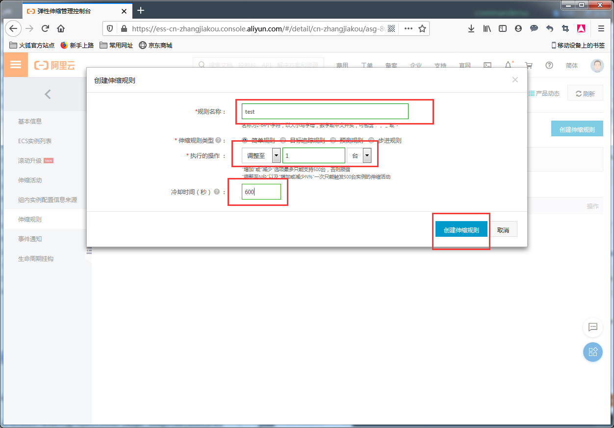614x428 pixels.
Task: Click the help icon next to 冷却时间
Action: 217,192
